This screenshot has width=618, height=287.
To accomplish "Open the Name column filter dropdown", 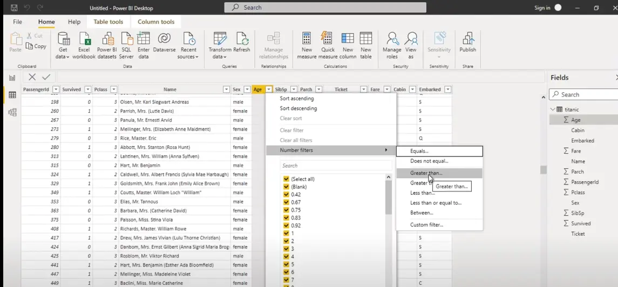I will [226, 90].
